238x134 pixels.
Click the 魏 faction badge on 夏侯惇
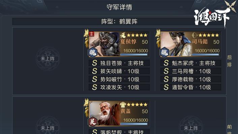pos(93,53)
